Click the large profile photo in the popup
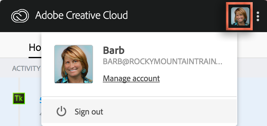This screenshot has width=267, height=126. pyautogui.click(x=74, y=64)
